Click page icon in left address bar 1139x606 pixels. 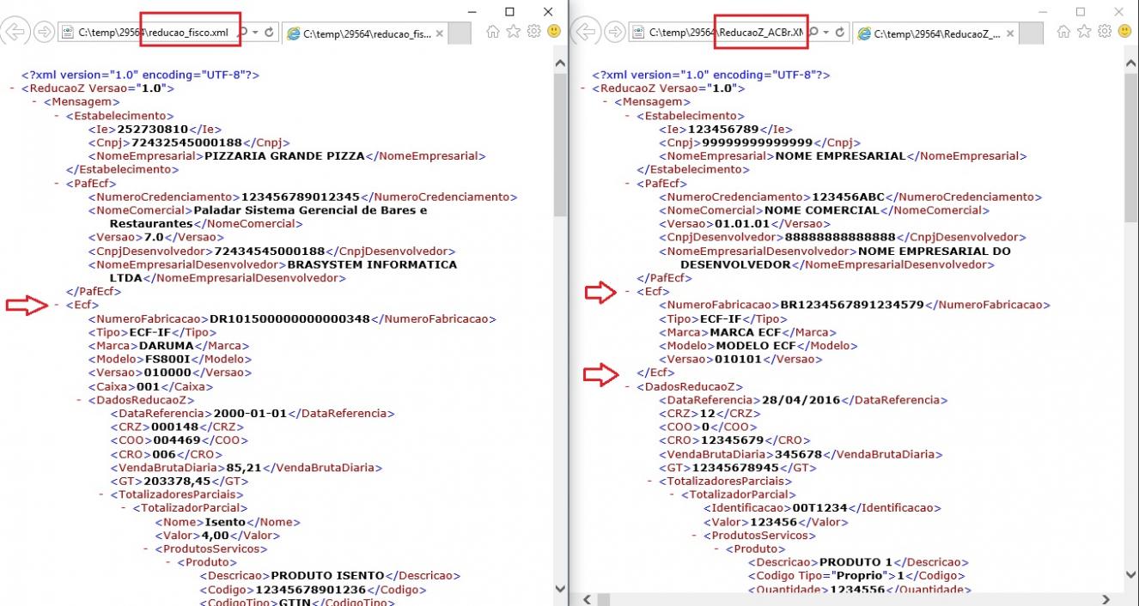68,33
